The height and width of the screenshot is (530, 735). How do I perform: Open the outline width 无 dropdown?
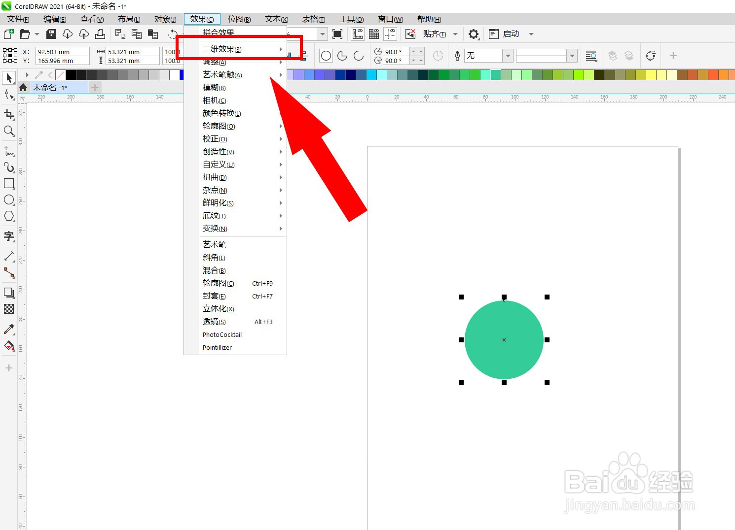click(508, 56)
